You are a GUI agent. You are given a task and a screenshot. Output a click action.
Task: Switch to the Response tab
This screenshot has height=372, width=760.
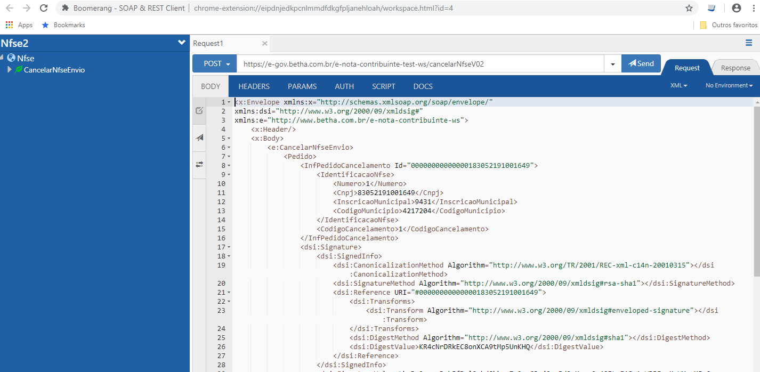pos(735,68)
